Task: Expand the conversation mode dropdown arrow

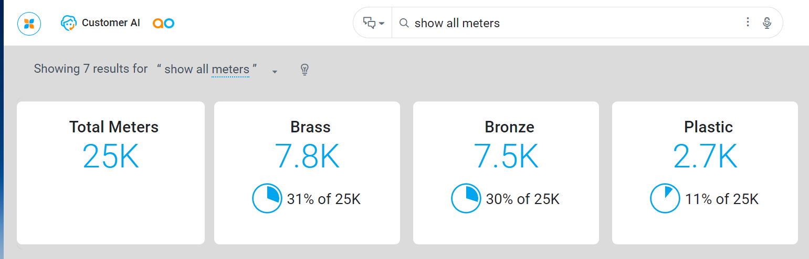Action: [x=382, y=24]
